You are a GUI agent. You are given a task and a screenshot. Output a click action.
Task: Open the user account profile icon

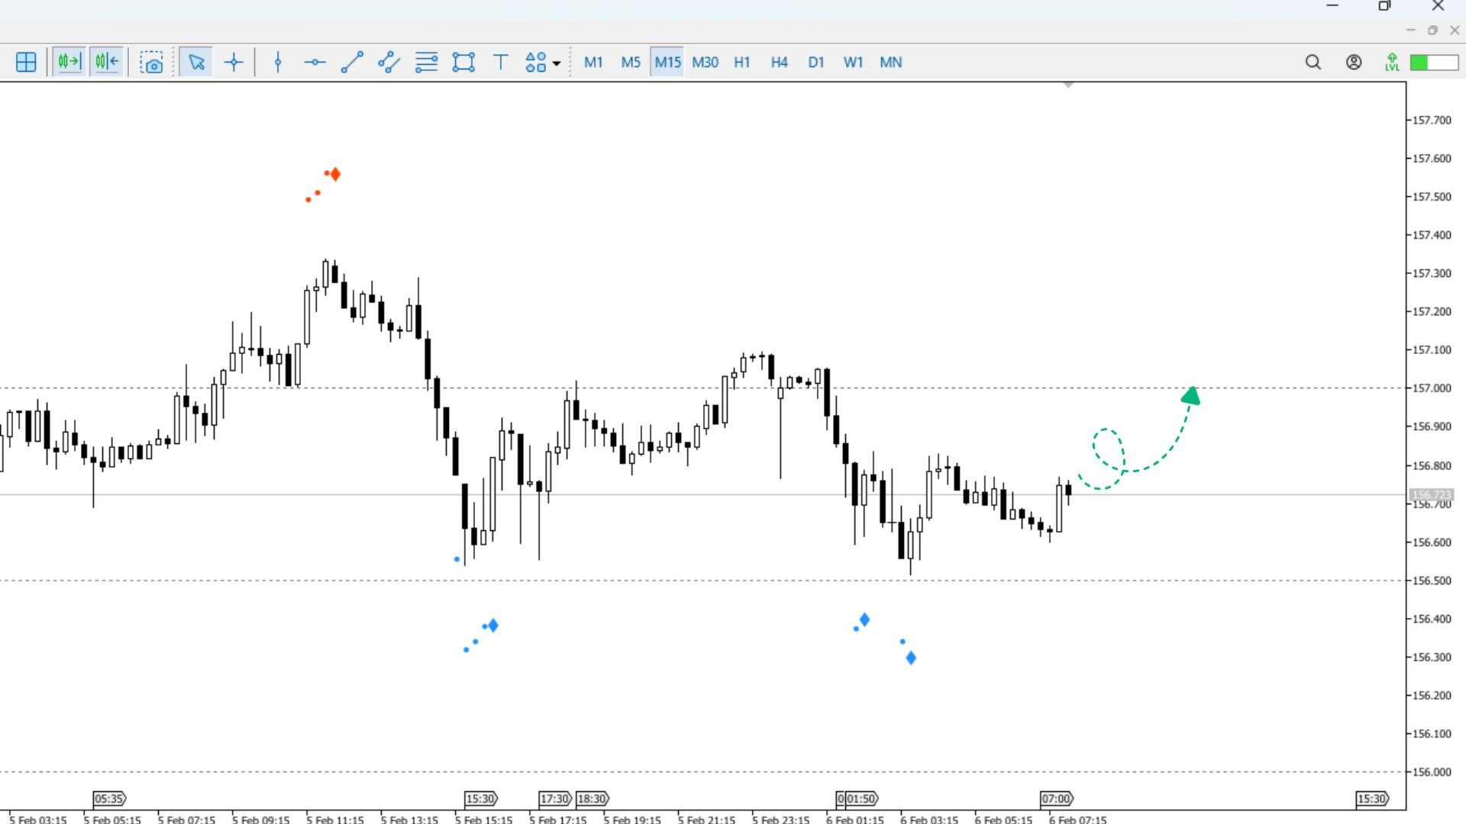[x=1354, y=63]
